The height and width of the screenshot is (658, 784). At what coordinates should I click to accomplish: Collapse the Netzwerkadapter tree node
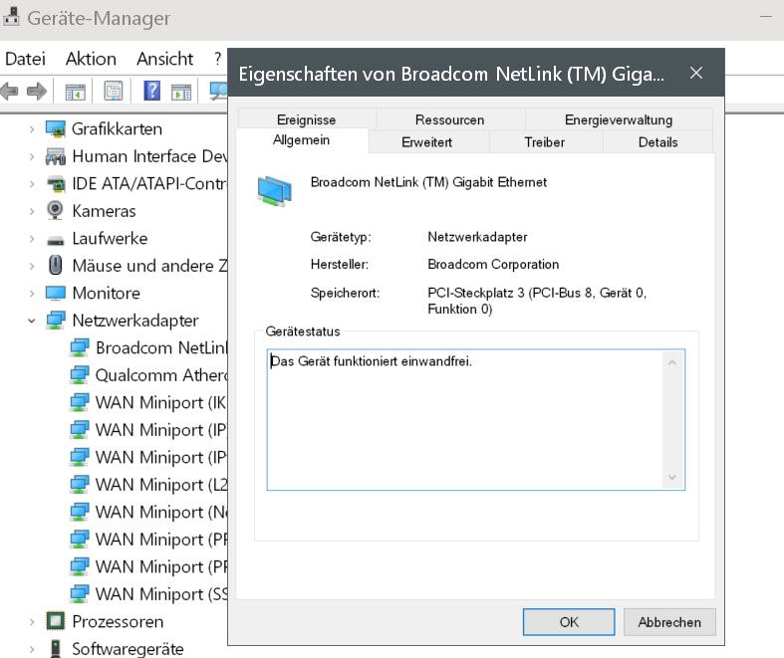click(32, 321)
